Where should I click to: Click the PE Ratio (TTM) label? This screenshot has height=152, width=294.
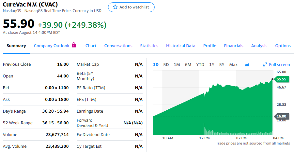(91, 88)
